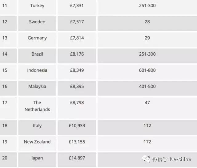The width and height of the screenshot is (197, 168).
Task: Click the 401-500 ranking value
Action: click(x=147, y=86)
